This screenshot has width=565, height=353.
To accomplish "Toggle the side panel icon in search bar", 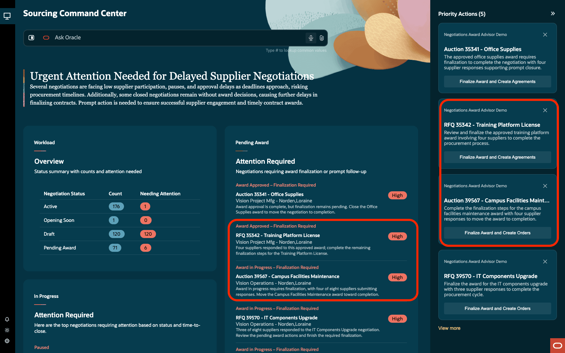I will point(31,38).
